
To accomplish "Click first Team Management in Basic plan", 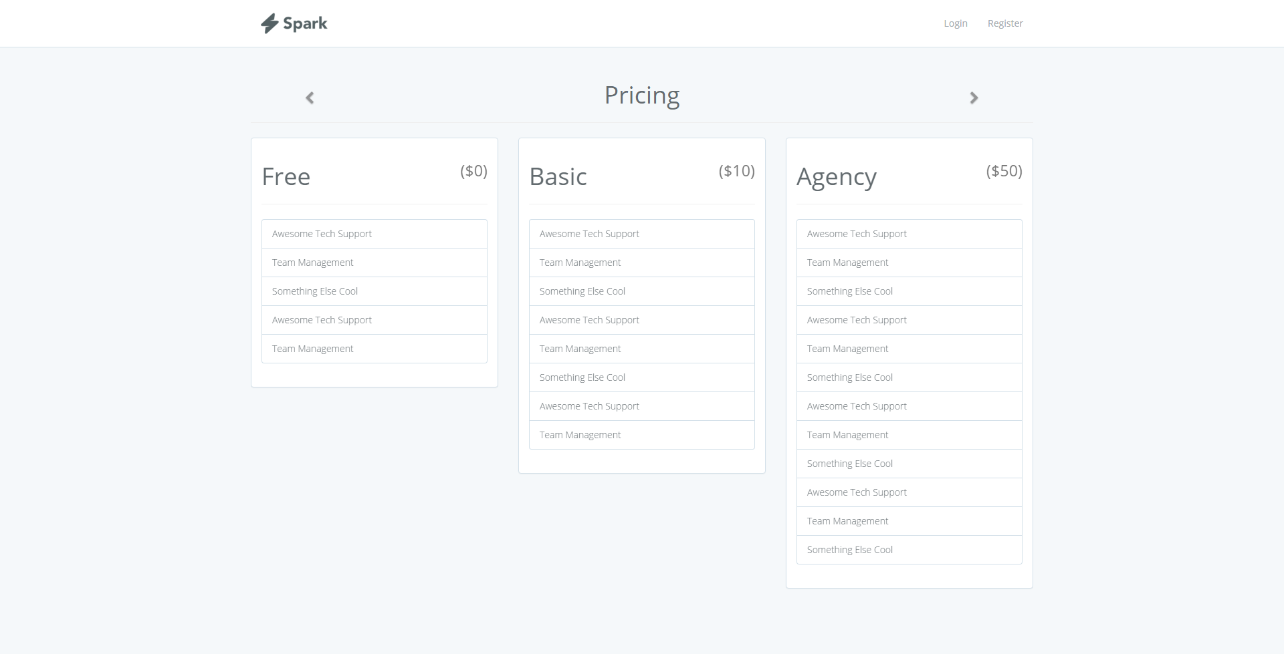I will (580, 263).
